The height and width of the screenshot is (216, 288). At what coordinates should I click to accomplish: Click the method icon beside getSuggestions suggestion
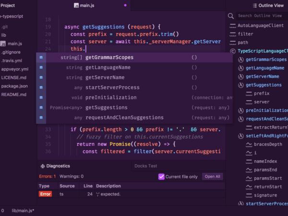click(41, 108)
